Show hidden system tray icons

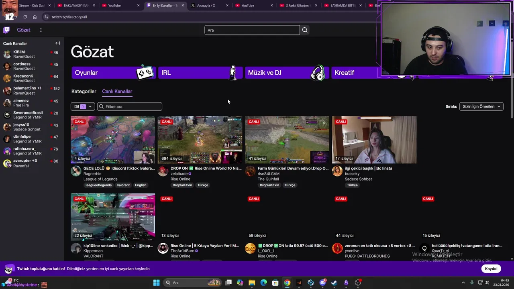point(463,283)
